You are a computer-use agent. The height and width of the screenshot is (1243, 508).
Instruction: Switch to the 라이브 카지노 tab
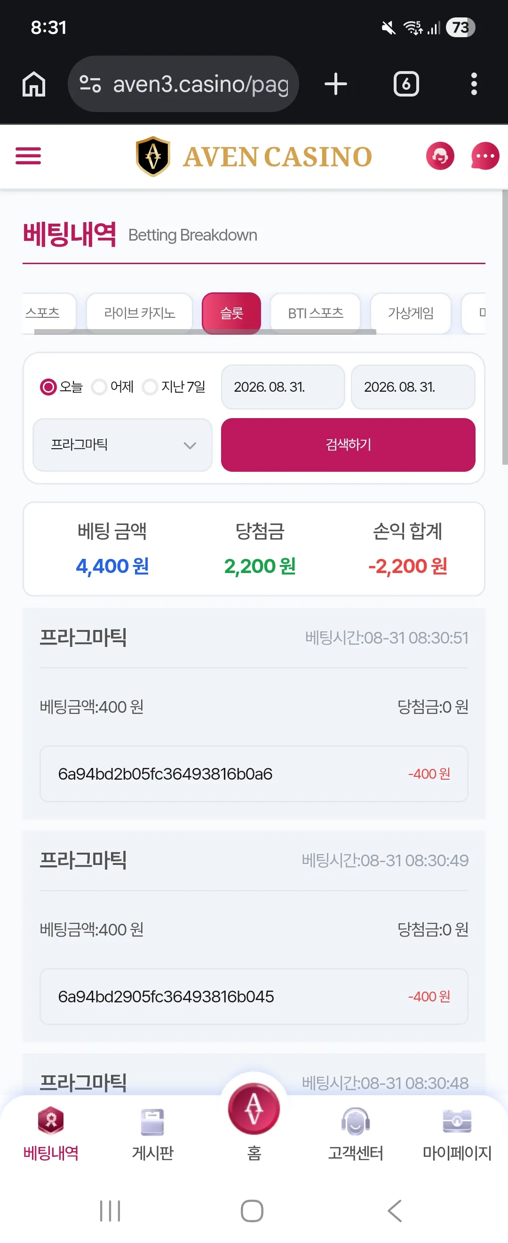click(140, 313)
